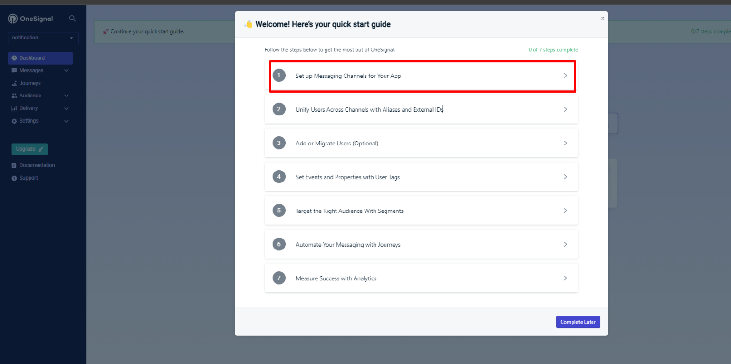Viewport: 731px width, 364px height.
Task: Click the chevron on Measure Success with Analytics
Action: tap(565, 278)
